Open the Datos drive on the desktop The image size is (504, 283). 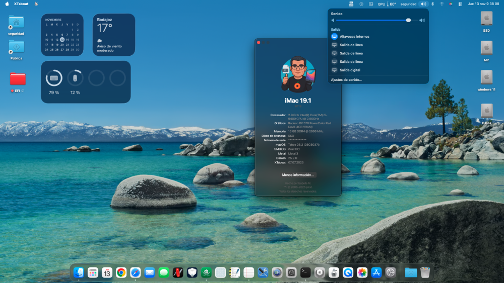coord(486,111)
